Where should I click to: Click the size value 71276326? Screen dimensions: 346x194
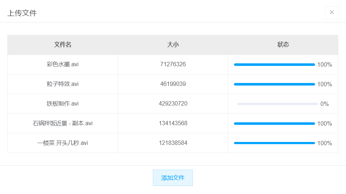tap(173, 64)
